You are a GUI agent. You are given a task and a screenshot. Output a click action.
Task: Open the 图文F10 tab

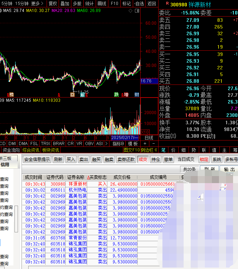point(131,150)
